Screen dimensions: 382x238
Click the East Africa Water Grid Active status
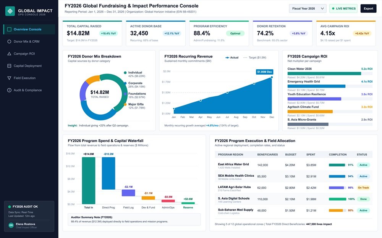(363, 165)
